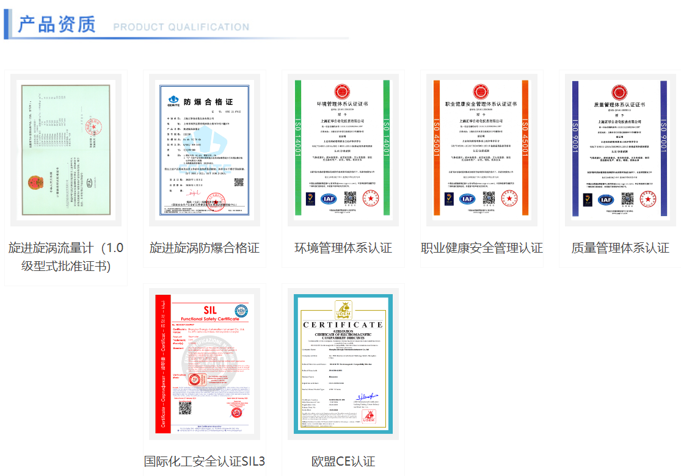Screen dimensions: 681x476
Task: Open the SIL Functional Safety Certificate image
Action: 205,364
